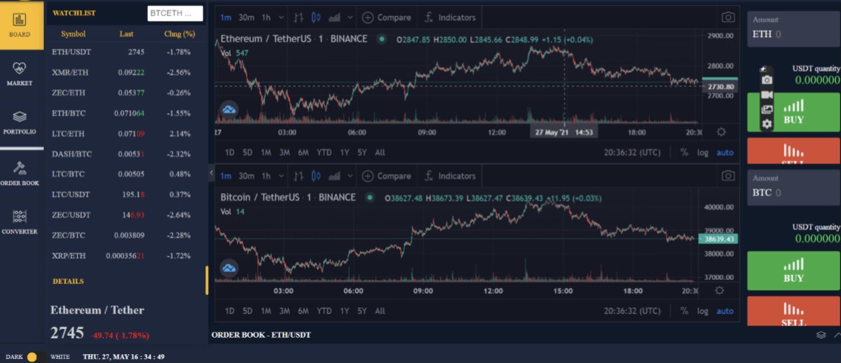This screenshot has width=841, height=363.
Task: Open the Portfolio section in the sidebar
Action: tap(20, 123)
